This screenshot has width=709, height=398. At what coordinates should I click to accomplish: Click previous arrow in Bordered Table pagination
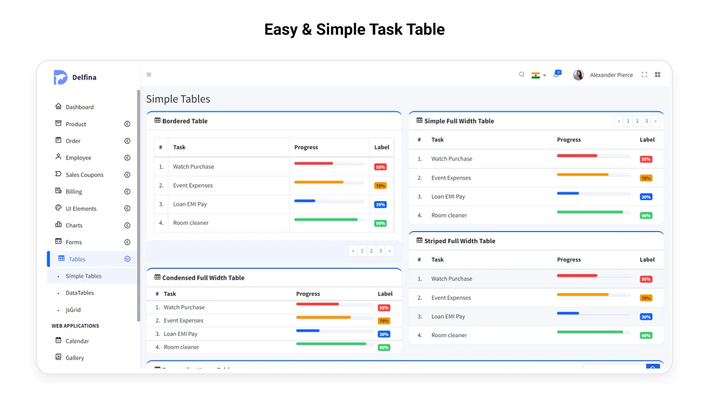tap(353, 251)
